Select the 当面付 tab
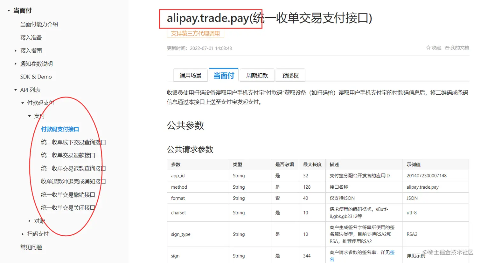This screenshot has height=263, width=481. click(224, 75)
